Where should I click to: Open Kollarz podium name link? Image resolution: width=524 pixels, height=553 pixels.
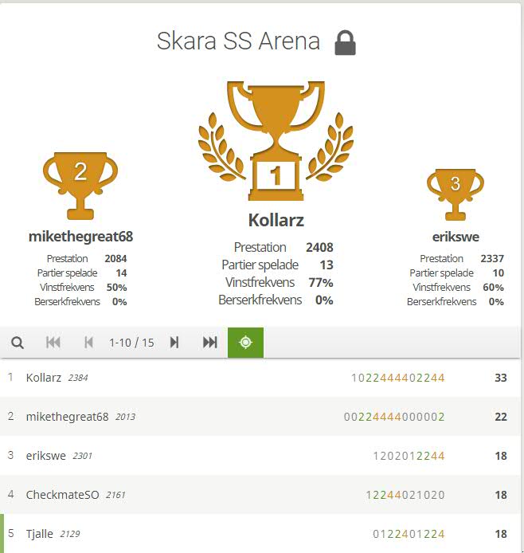pos(276,221)
